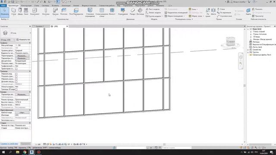Choose Линия модели tool
Screen dimensions: 276x155
coord(153,12)
